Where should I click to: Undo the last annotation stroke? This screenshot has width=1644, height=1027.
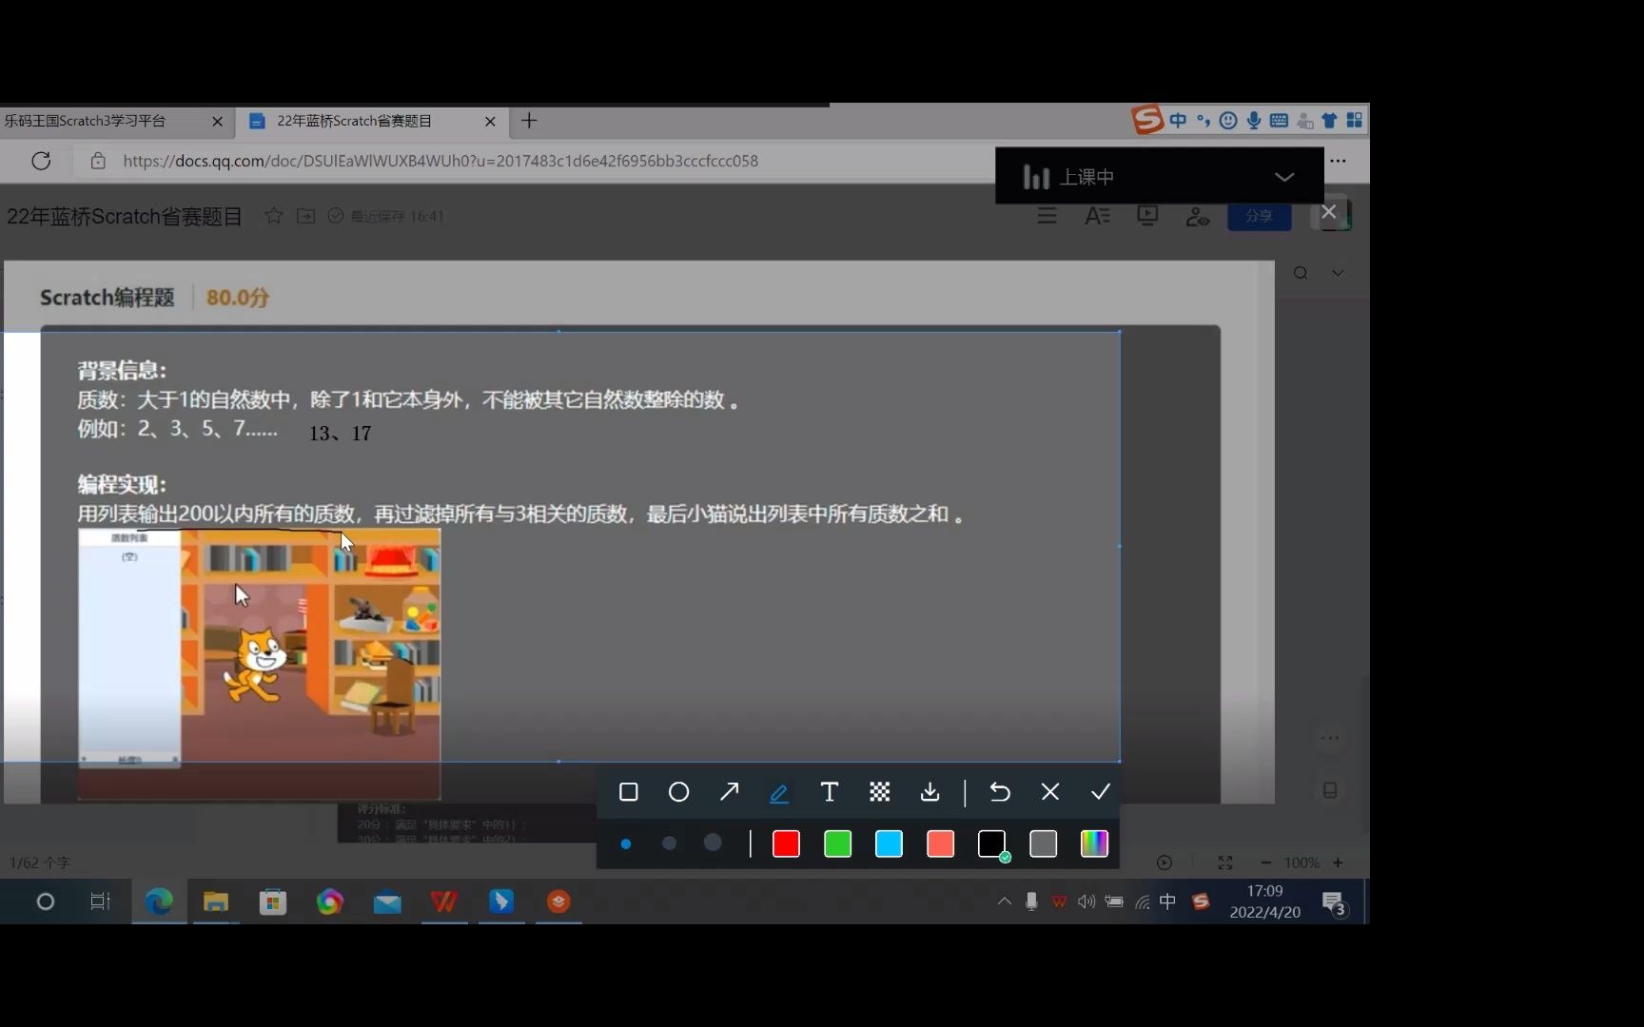coord(1000,792)
